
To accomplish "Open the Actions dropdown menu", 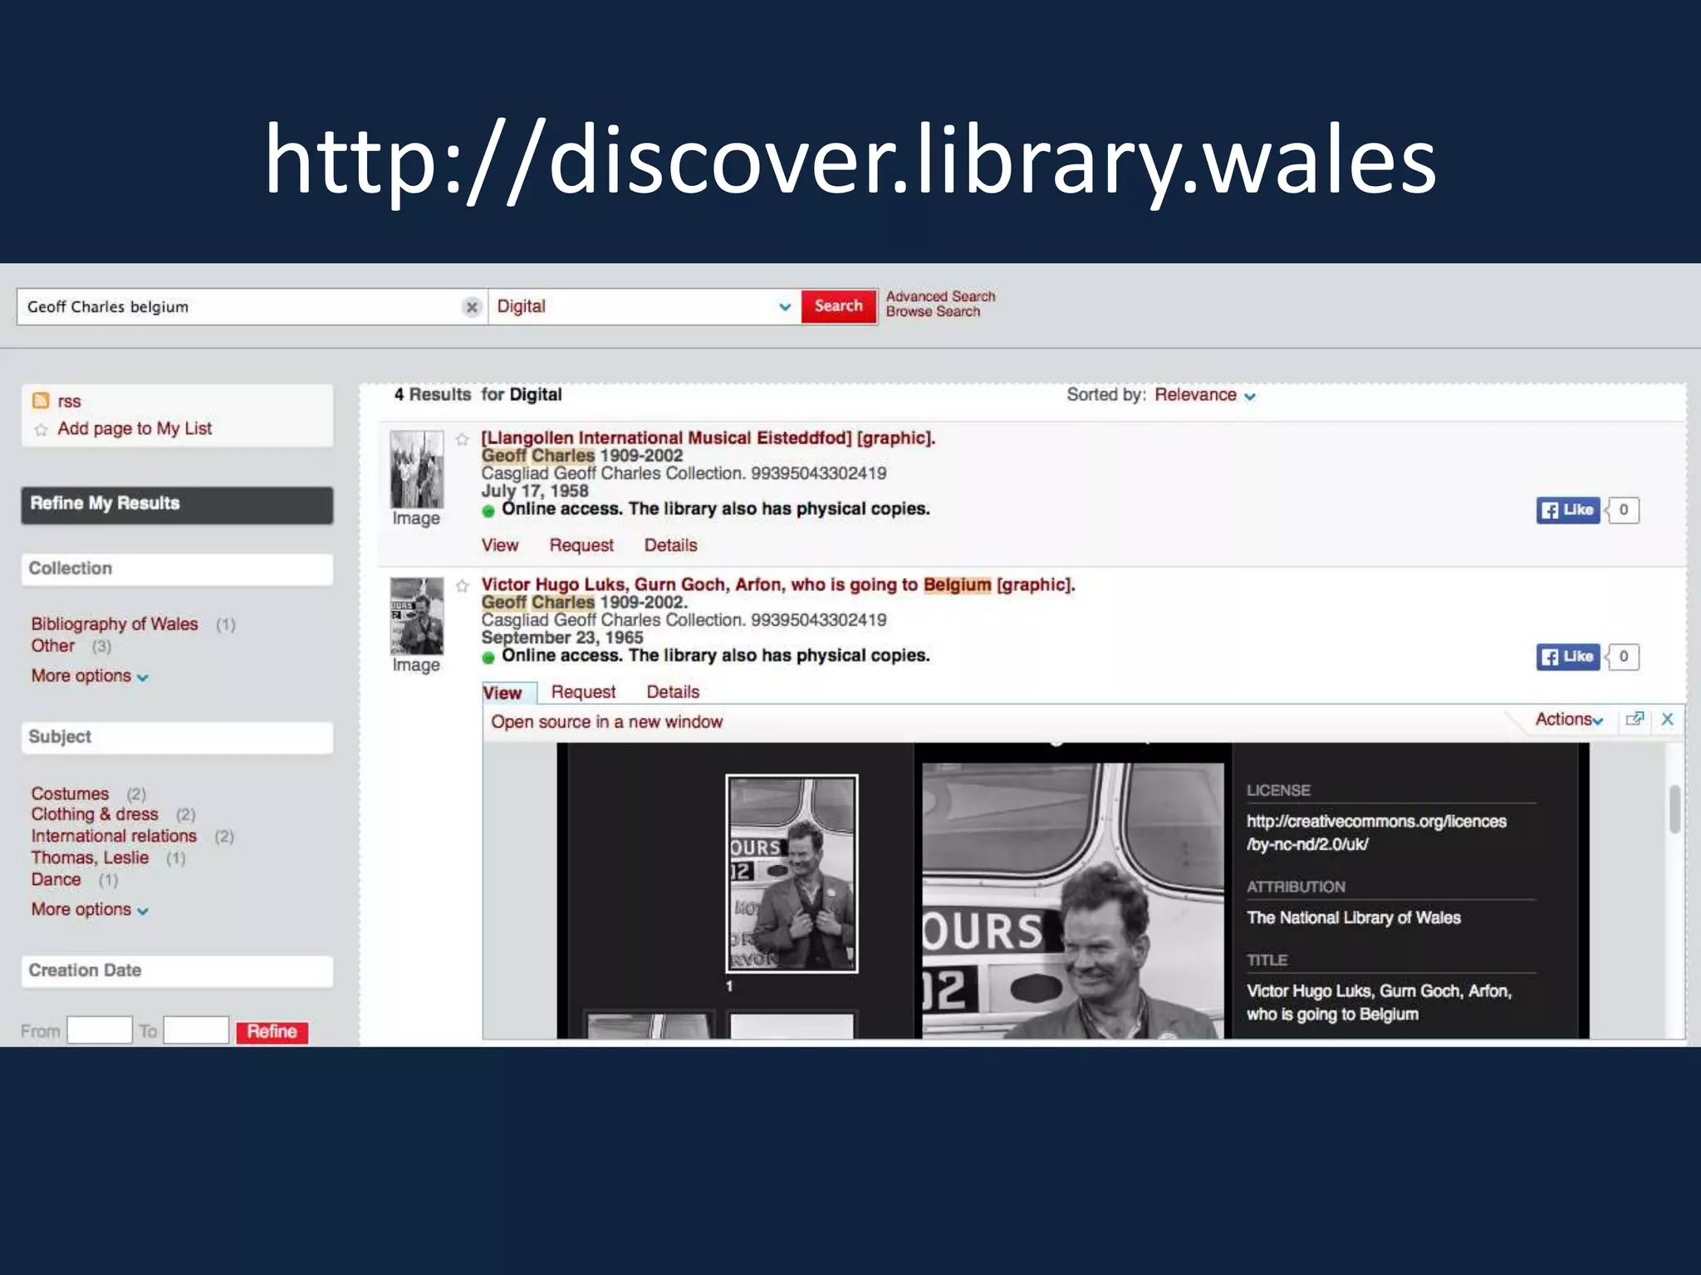I will click(x=1568, y=720).
